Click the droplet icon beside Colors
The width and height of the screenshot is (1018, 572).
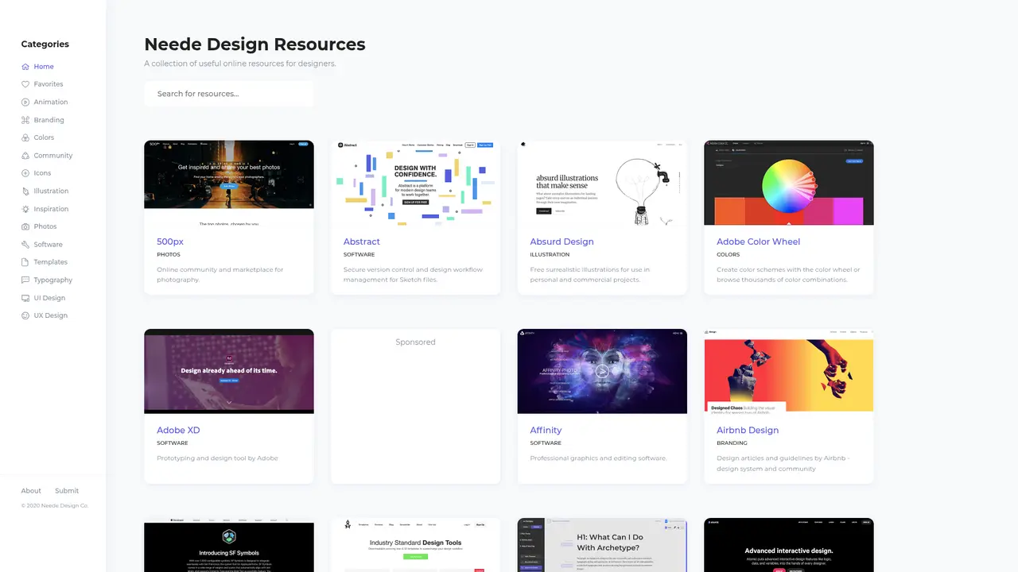pyautogui.click(x=25, y=137)
